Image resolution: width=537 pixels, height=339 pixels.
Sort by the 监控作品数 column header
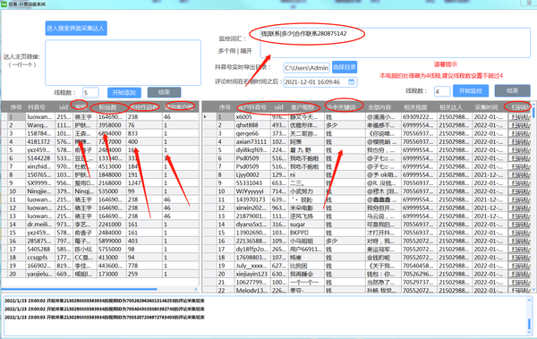[144, 107]
